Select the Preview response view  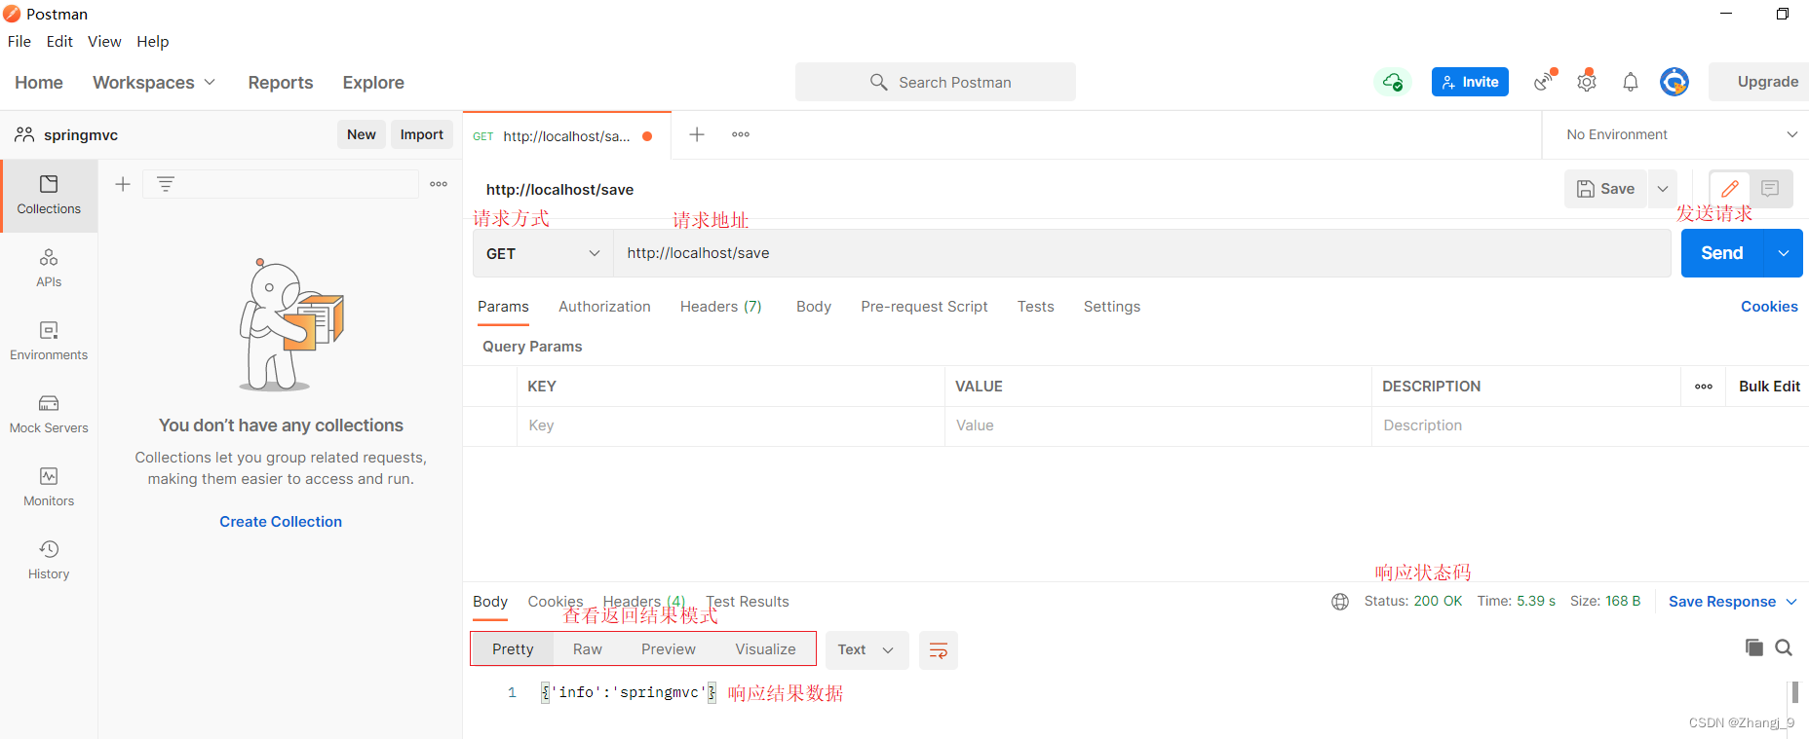(x=669, y=649)
